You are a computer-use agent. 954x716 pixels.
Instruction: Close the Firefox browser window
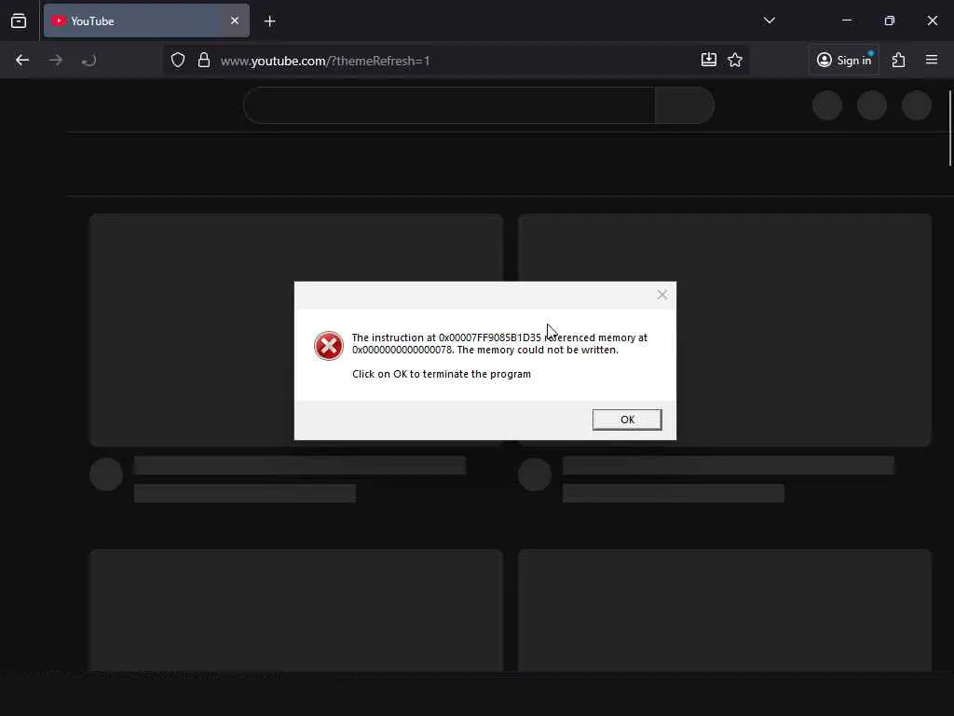tap(932, 21)
